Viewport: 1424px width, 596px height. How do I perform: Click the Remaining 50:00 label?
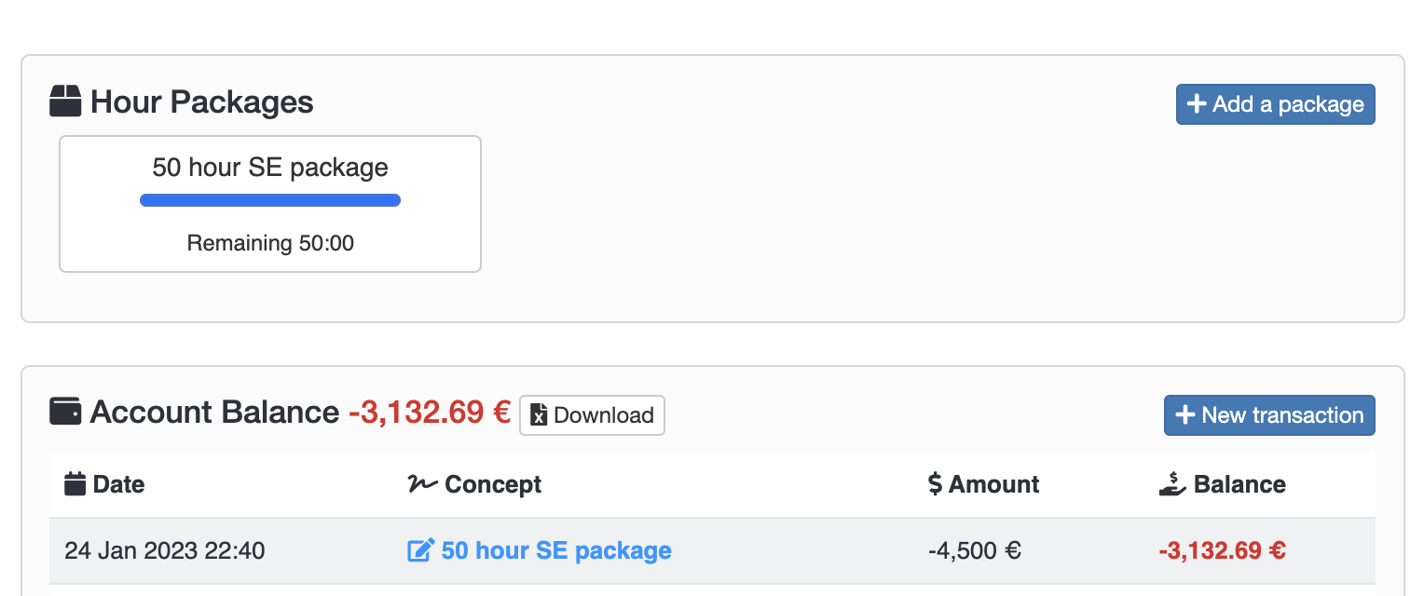270,244
